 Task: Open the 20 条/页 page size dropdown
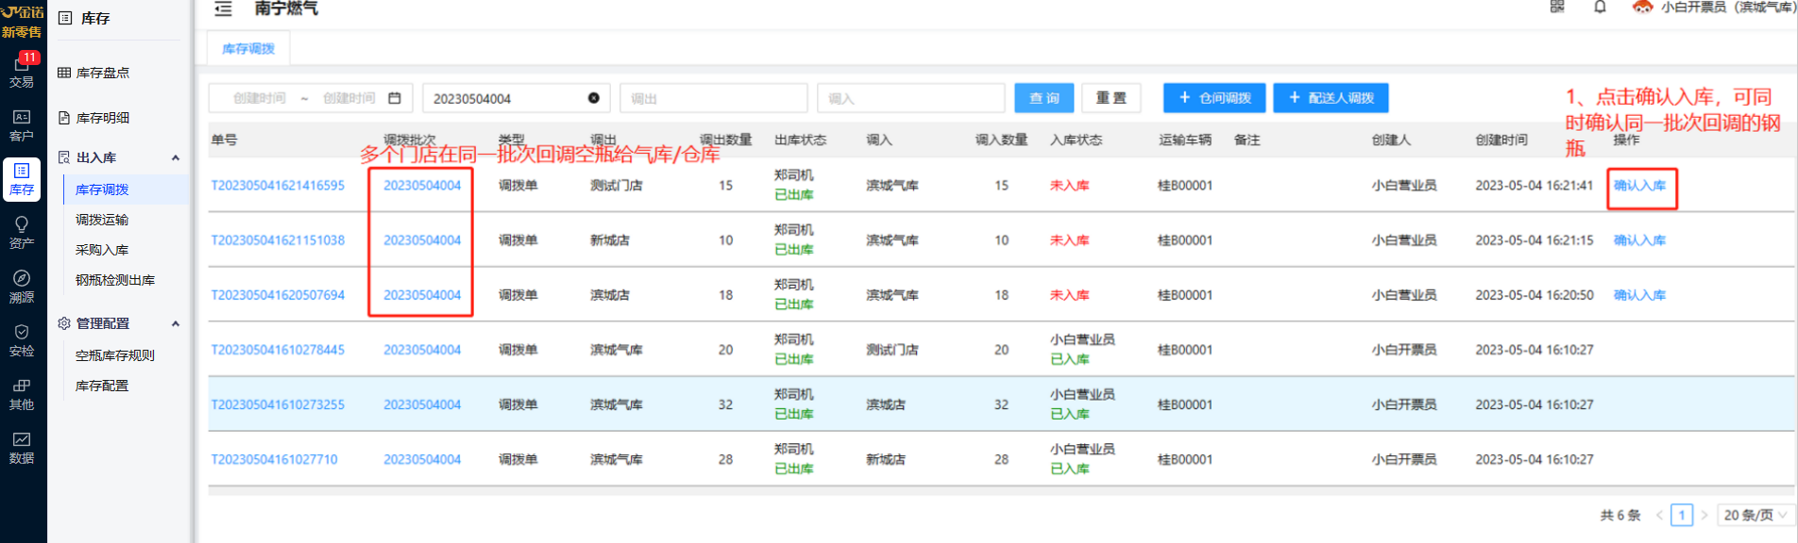pyautogui.click(x=1756, y=515)
